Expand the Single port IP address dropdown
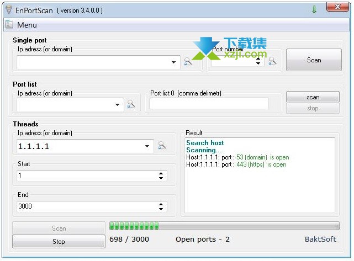This screenshot has height=261, width=354. click(174, 62)
